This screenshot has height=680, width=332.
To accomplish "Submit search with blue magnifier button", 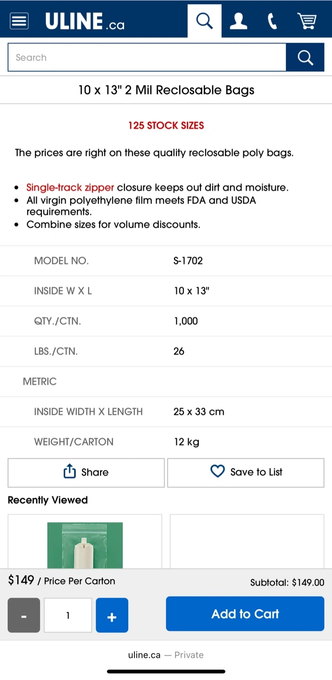I will click(x=305, y=58).
